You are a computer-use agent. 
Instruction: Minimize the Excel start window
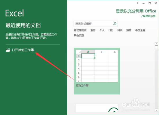tap(143, 3)
